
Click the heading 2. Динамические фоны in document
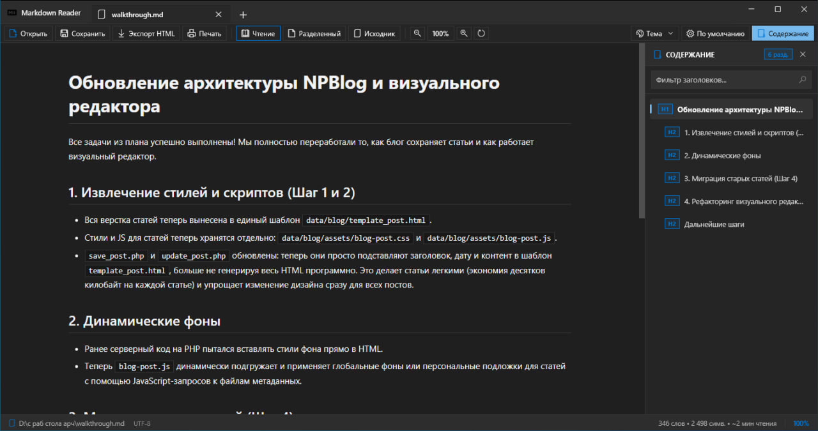[x=144, y=321]
